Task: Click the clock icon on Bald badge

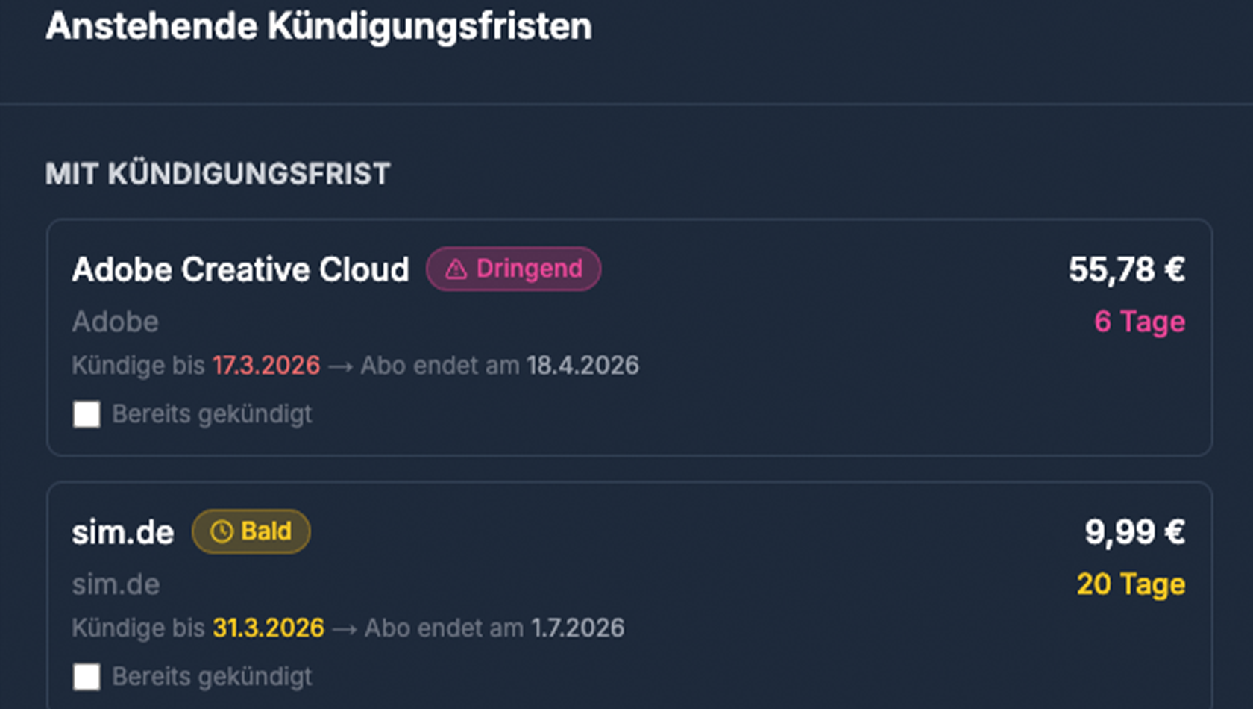Action: (x=222, y=532)
